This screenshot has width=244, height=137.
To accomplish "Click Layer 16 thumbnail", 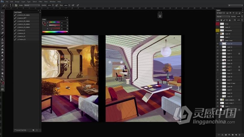I will [224, 60].
